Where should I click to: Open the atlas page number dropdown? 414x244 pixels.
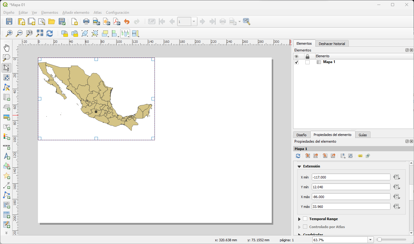tap(194, 21)
